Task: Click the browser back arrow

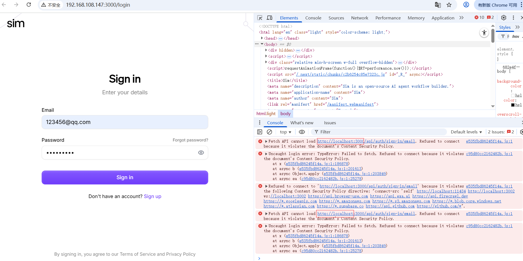Action: tap(4, 5)
